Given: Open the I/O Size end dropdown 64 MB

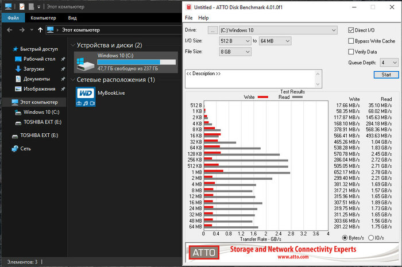Looking at the screenshot, I should tap(275, 41).
